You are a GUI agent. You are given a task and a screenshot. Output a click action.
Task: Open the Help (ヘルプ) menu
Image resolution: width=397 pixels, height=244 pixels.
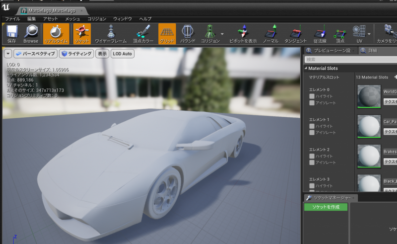coord(145,19)
